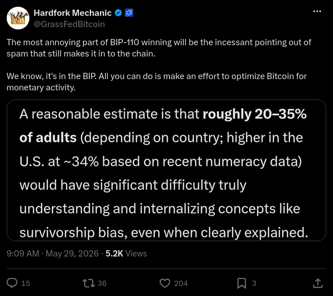Bookmark this post
Image resolution: width=333 pixels, height=296 pixels.
pyautogui.click(x=242, y=283)
